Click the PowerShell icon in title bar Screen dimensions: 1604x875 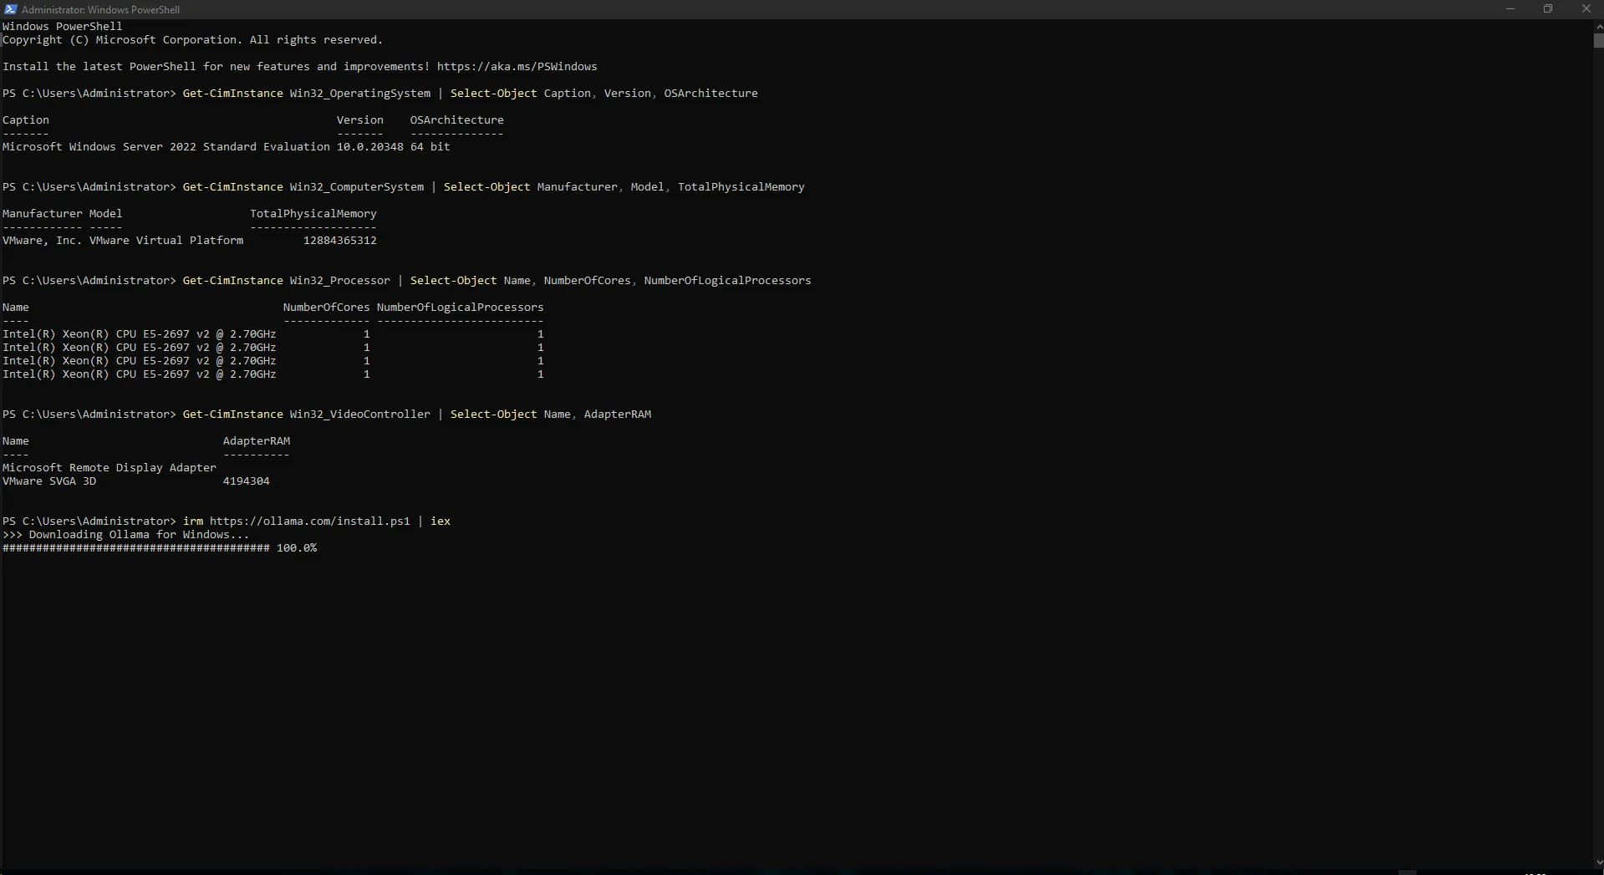pyautogui.click(x=10, y=9)
